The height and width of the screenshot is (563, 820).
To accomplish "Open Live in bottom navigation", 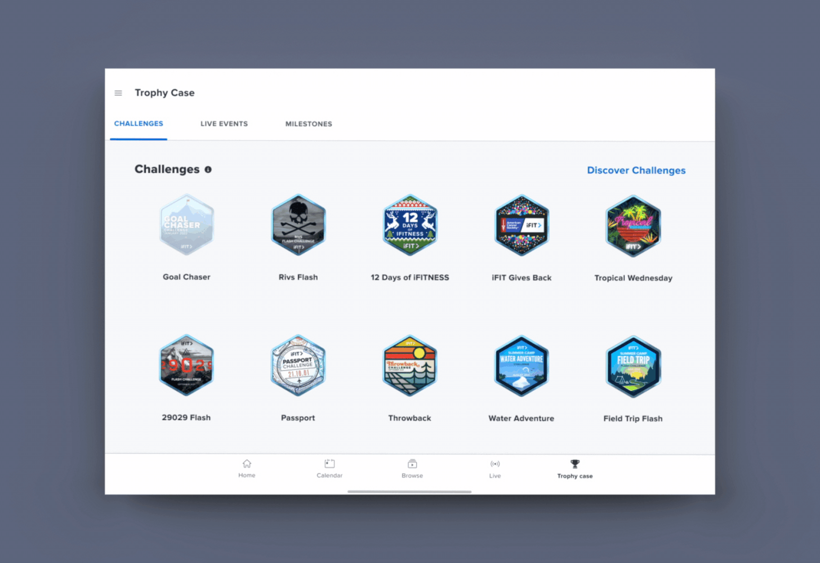I will pyautogui.click(x=495, y=469).
